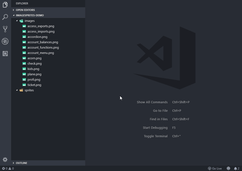Click the Go Live broadcast button
This screenshot has width=242, height=171.
click(x=215, y=168)
